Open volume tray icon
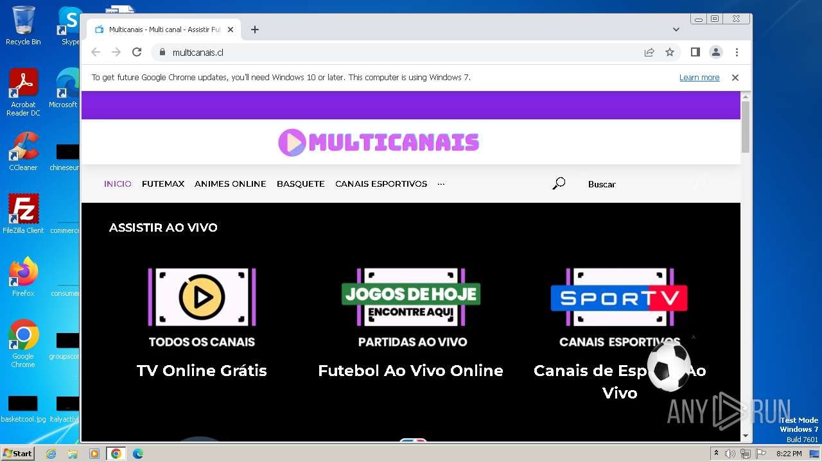The image size is (822, 462). pyautogui.click(x=730, y=454)
